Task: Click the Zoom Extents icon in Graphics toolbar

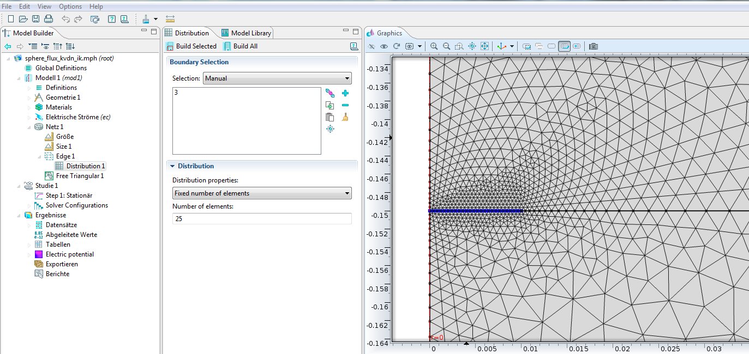Action: point(484,46)
